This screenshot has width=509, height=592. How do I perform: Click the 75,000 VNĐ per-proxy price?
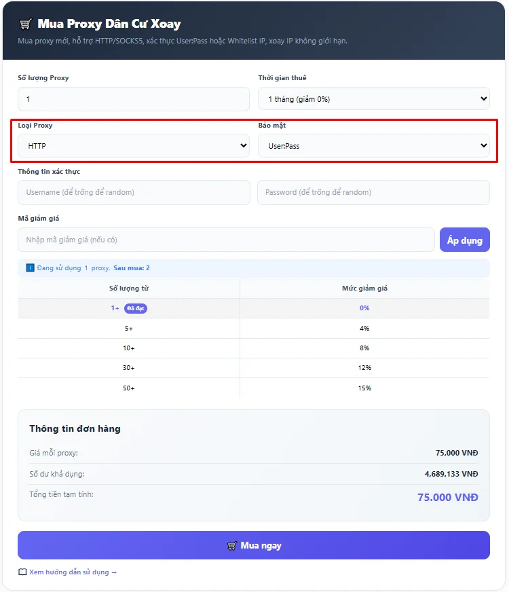tap(457, 453)
